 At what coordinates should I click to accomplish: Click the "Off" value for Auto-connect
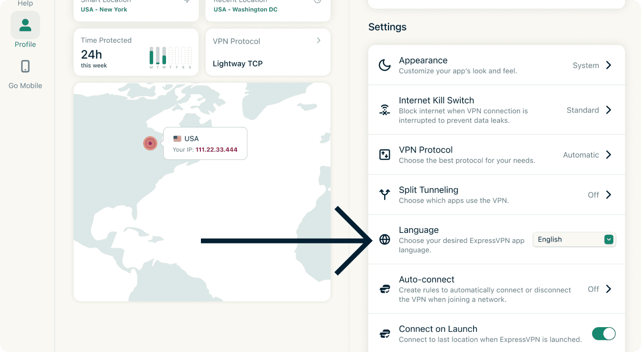click(593, 289)
